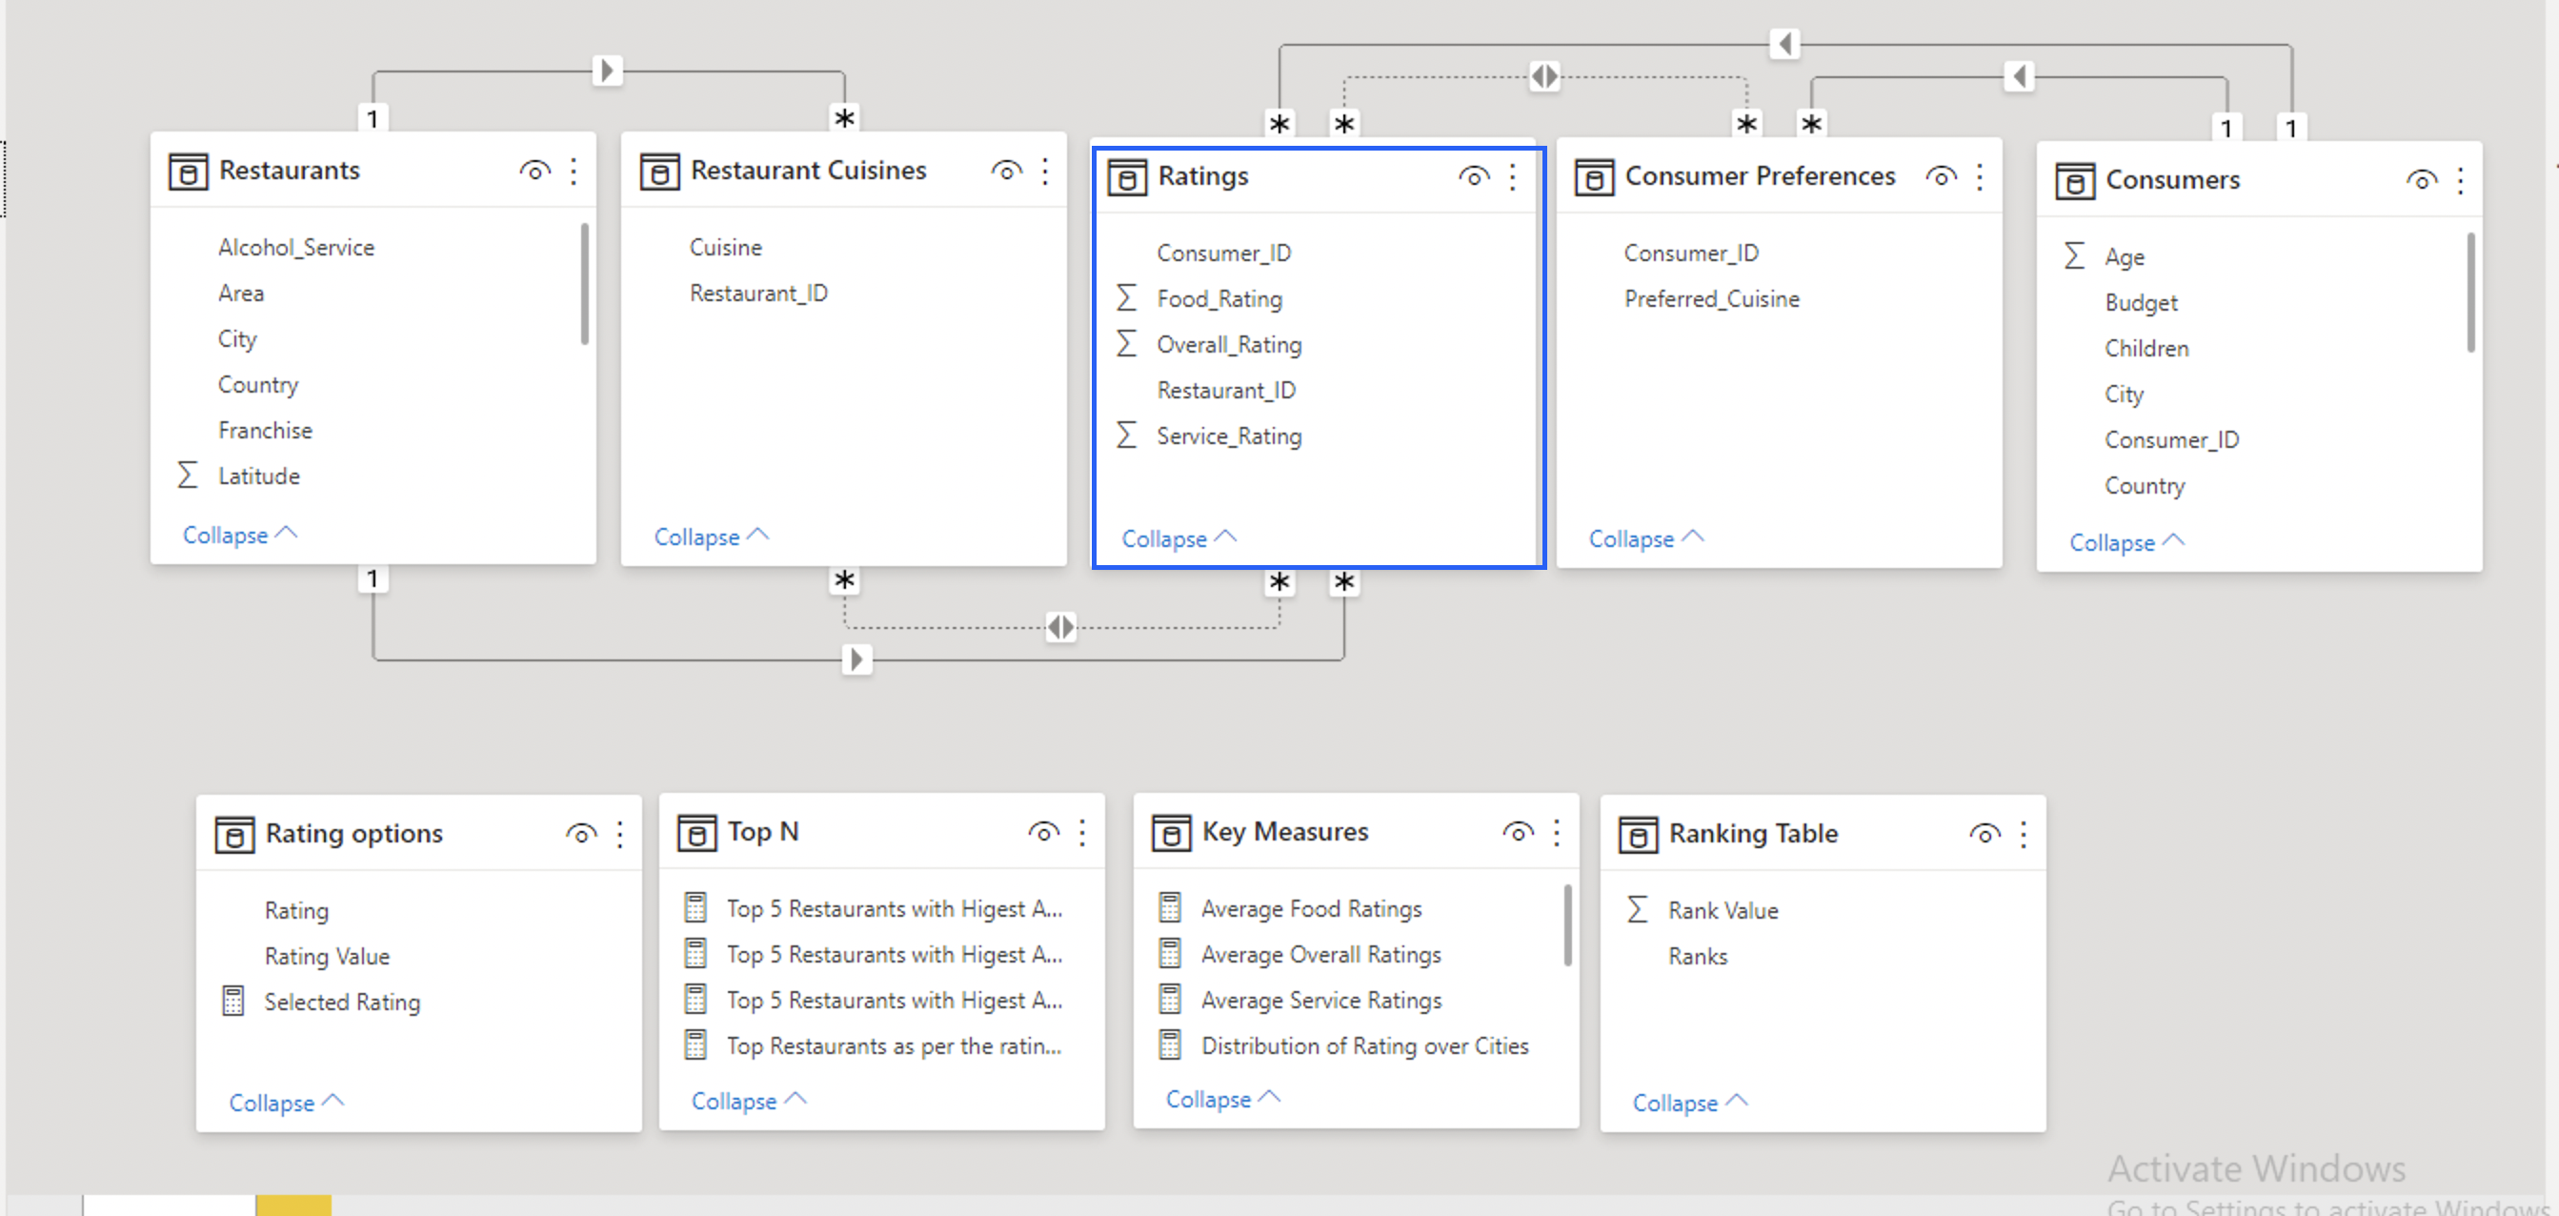Image resolution: width=2559 pixels, height=1216 pixels.
Task: Open more options for Key Measures table
Action: 1557,833
